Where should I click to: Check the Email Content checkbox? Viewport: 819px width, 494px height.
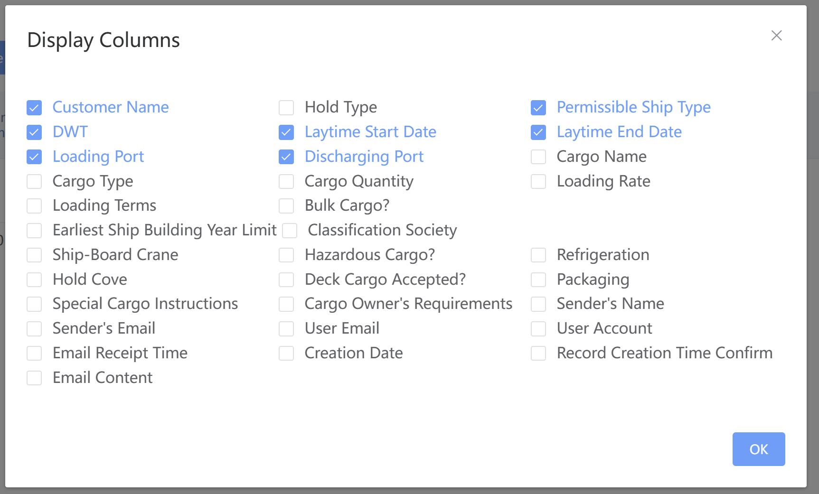click(34, 378)
